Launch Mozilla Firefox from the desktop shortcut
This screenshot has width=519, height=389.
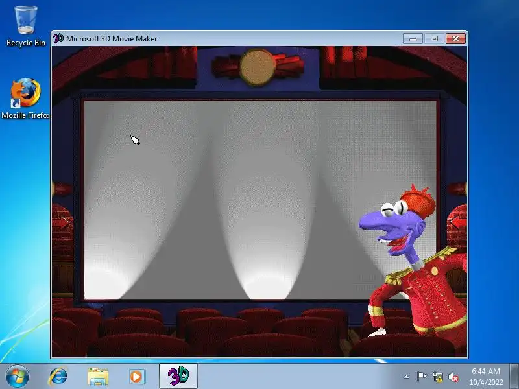[x=26, y=98]
